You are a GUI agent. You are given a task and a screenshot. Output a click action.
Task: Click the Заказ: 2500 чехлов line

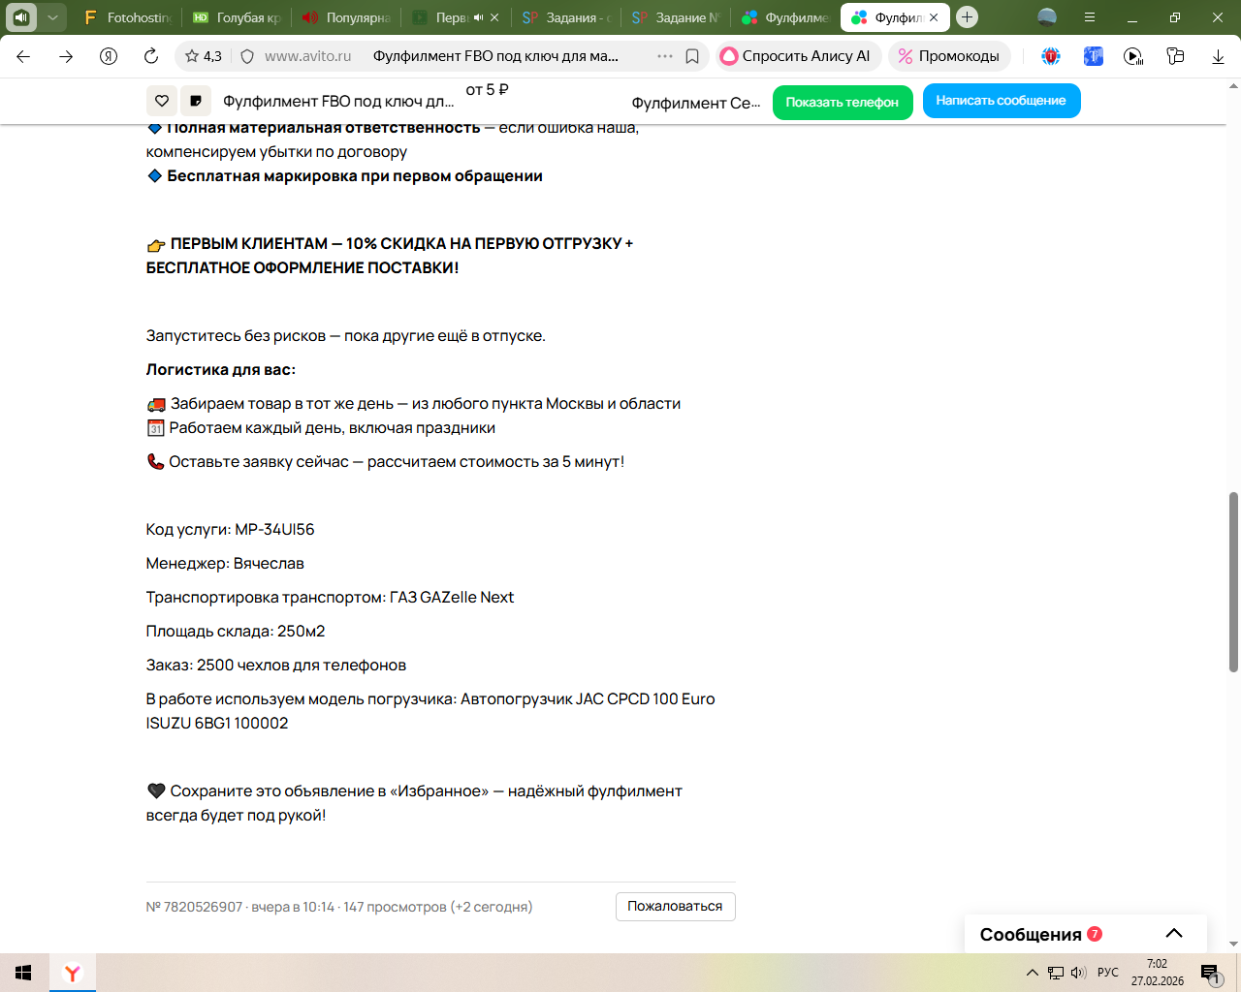pyautogui.click(x=276, y=666)
